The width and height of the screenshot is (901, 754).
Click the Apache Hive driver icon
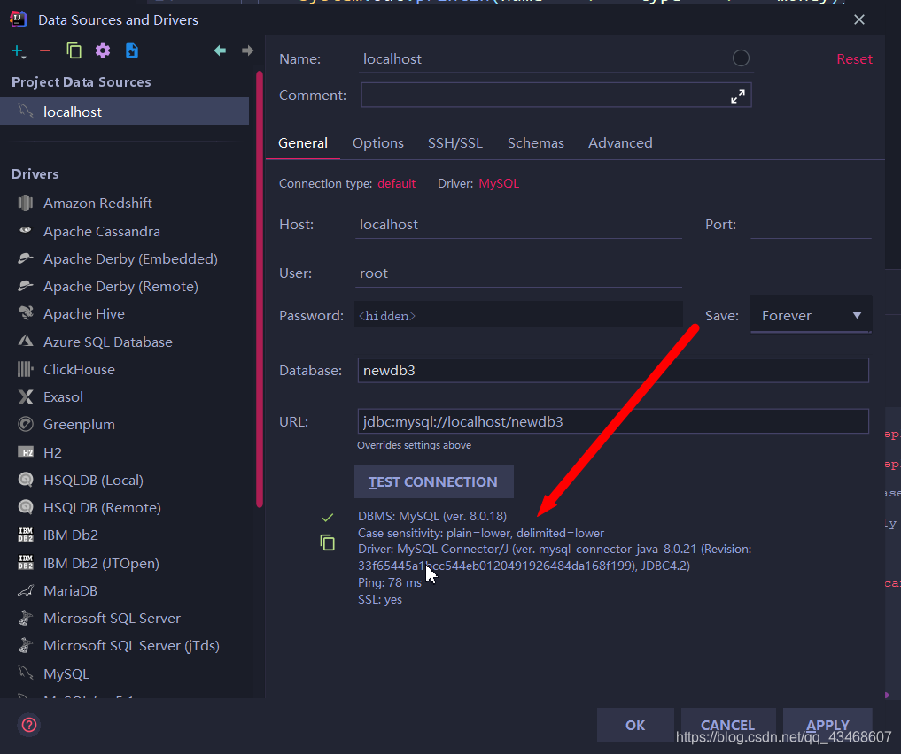point(26,313)
